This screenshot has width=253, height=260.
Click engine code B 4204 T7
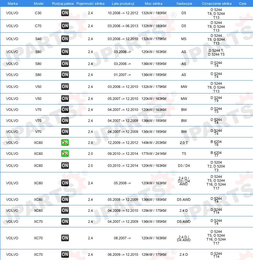(216, 154)
